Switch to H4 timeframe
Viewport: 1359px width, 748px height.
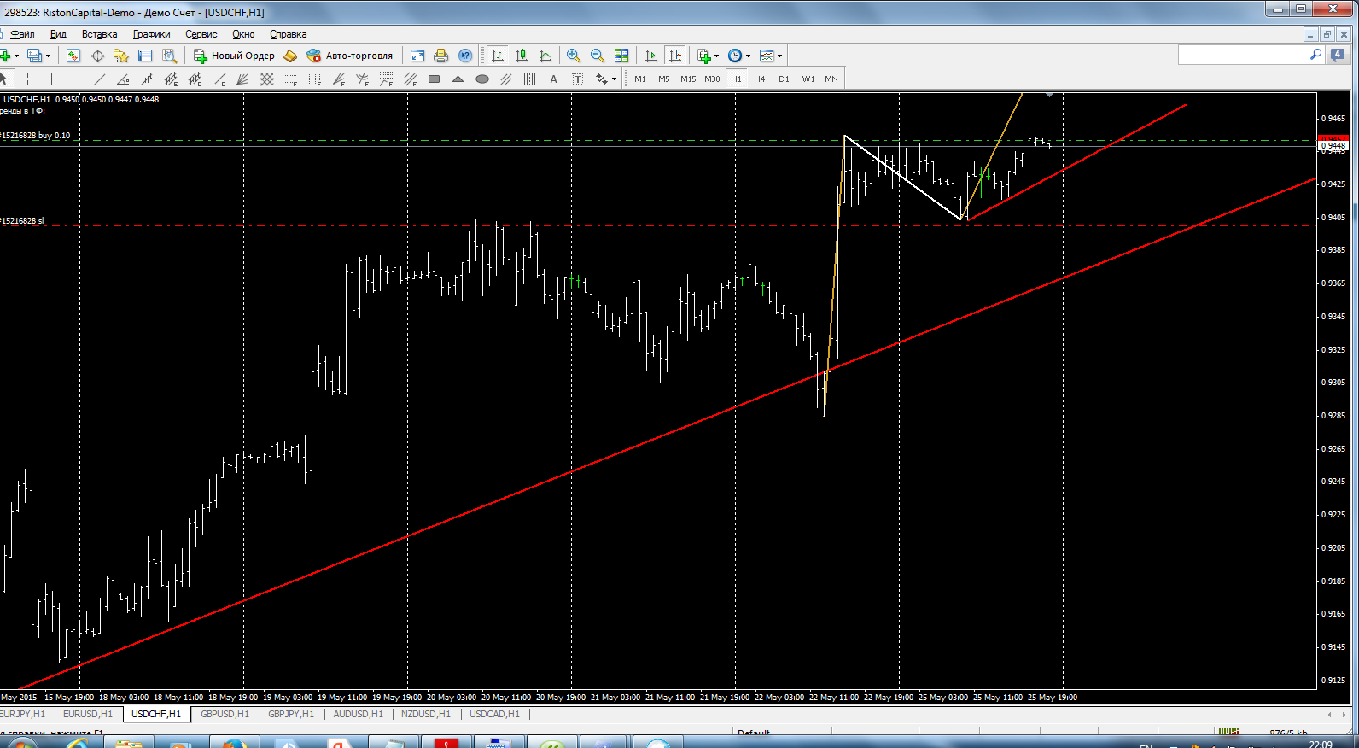pyautogui.click(x=760, y=79)
